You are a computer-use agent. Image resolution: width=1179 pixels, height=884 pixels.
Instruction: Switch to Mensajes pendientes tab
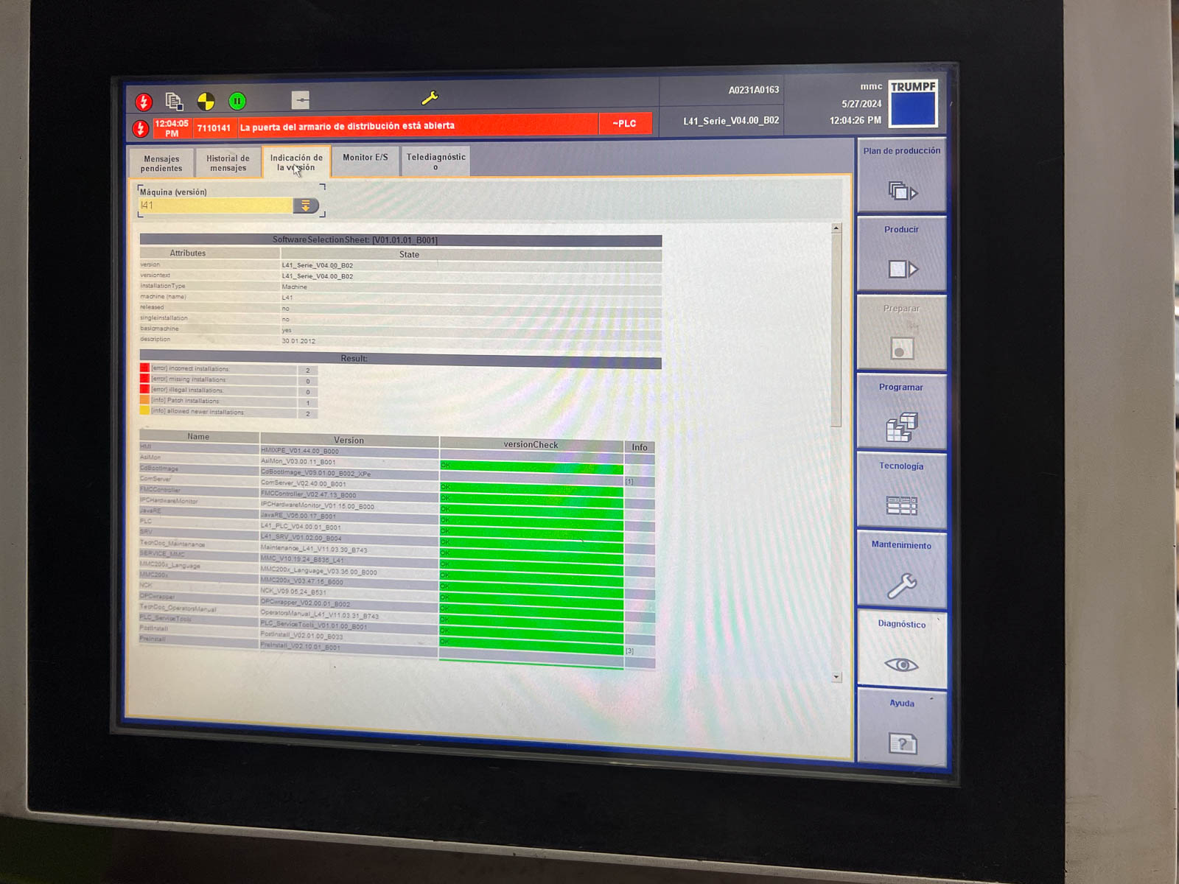point(161,164)
